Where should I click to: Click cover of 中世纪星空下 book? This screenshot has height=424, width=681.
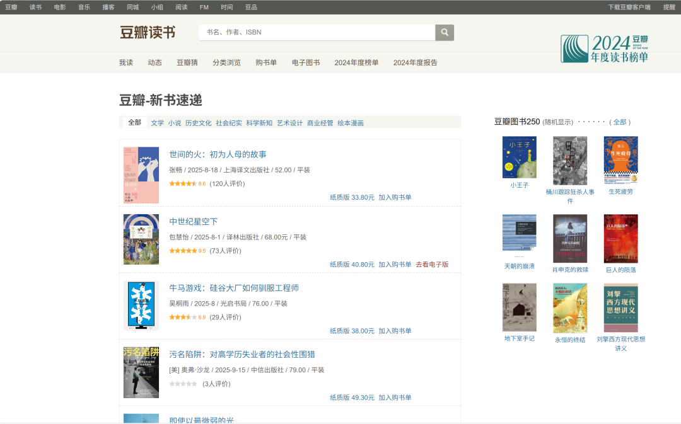141,239
